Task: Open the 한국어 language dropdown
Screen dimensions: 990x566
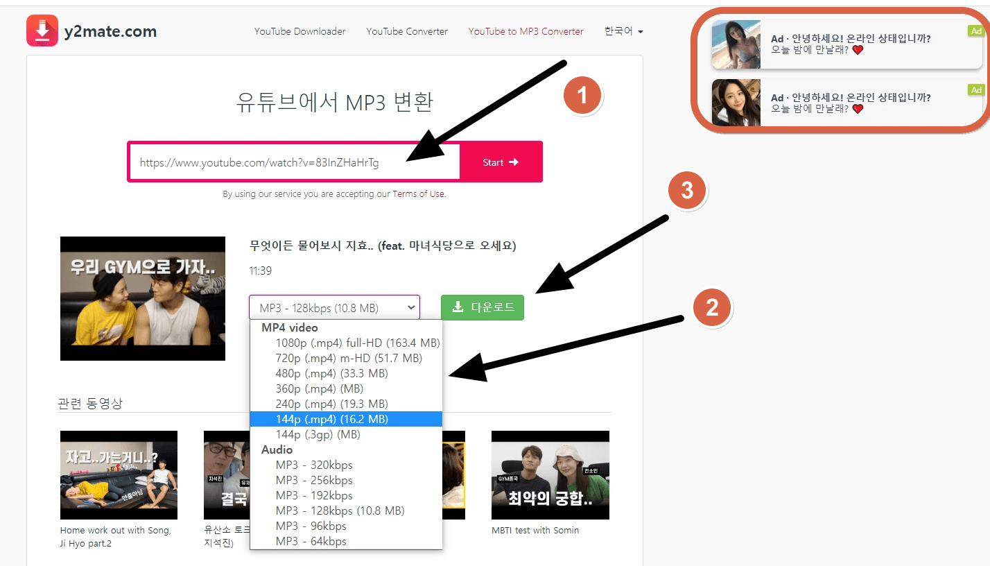Action: (623, 31)
